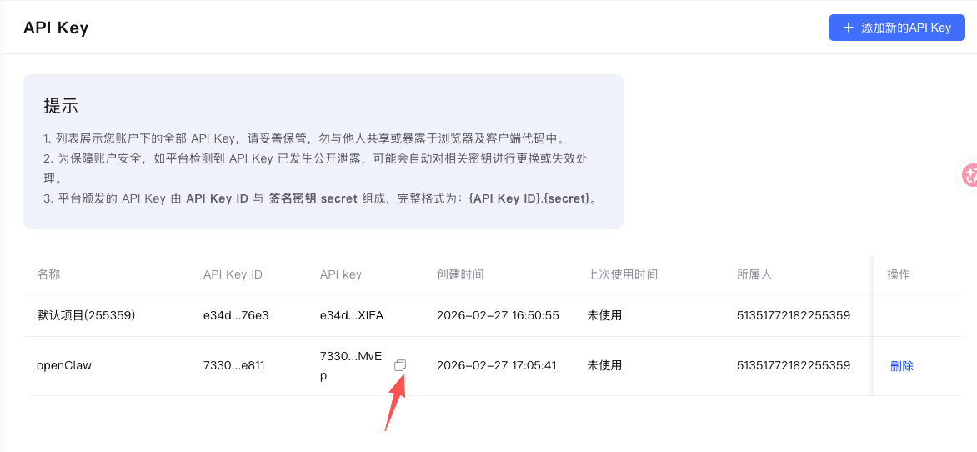
Task: Click the 上次使用时间 column header
Action: coord(623,274)
